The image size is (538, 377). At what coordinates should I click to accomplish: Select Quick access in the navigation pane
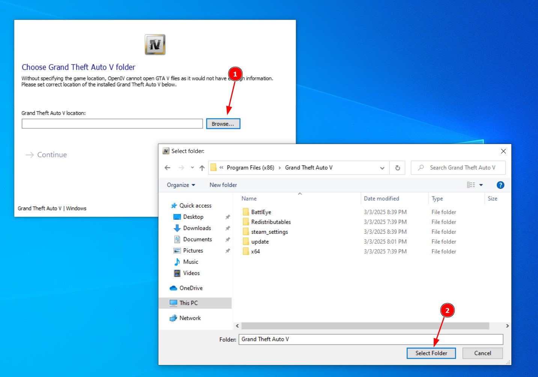point(195,206)
